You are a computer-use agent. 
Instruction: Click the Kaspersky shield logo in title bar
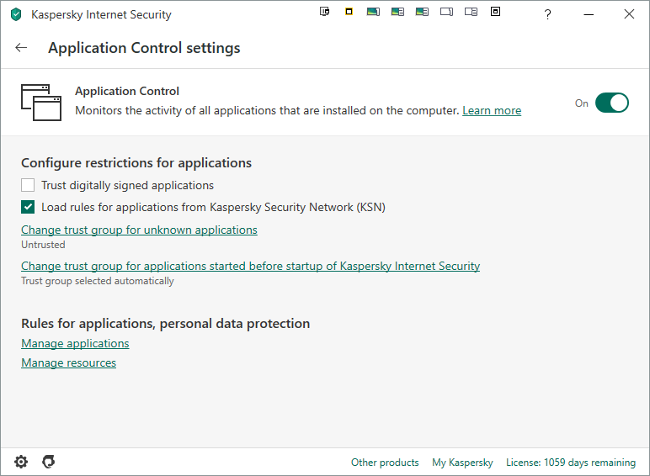pos(16,14)
